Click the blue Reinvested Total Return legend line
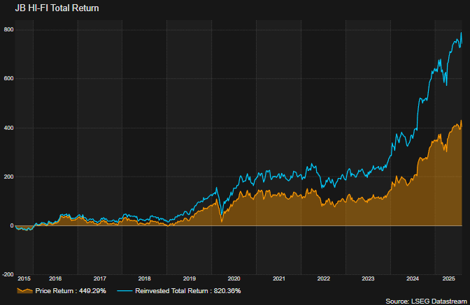Viewport: 470px width, 305px height. coord(124,290)
